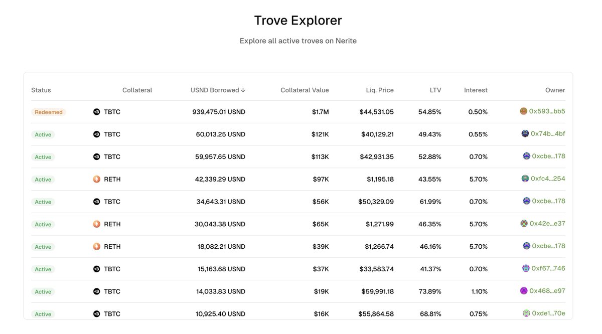Click the Active badge in the 14,033.83 USND row
Viewport: 602px width, 334px height.
43,292
